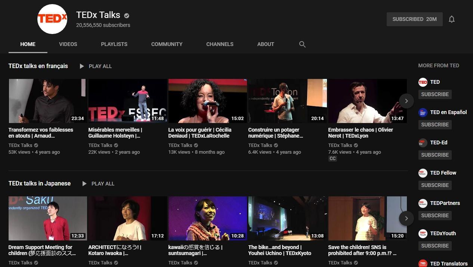The width and height of the screenshot is (473, 267).
Task: Open the Misérables merveilles video thumbnail
Action: click(128, 101)
